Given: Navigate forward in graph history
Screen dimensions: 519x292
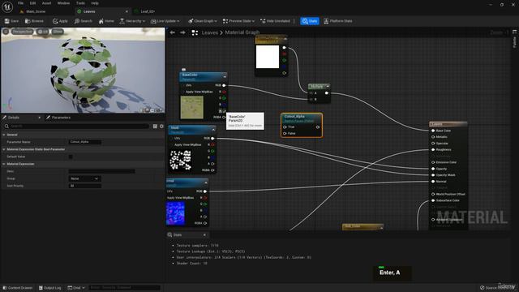Looking at the screenshot, I should coord(182,32).
